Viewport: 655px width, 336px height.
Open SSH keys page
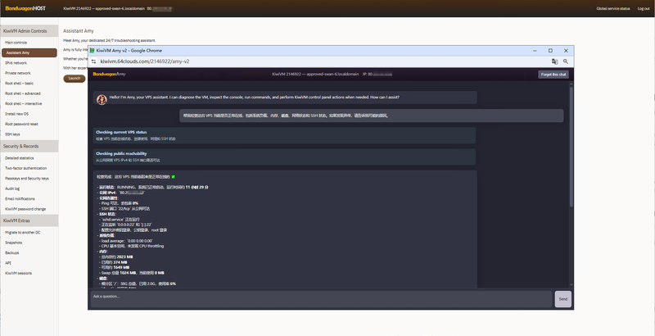[12, 134]
